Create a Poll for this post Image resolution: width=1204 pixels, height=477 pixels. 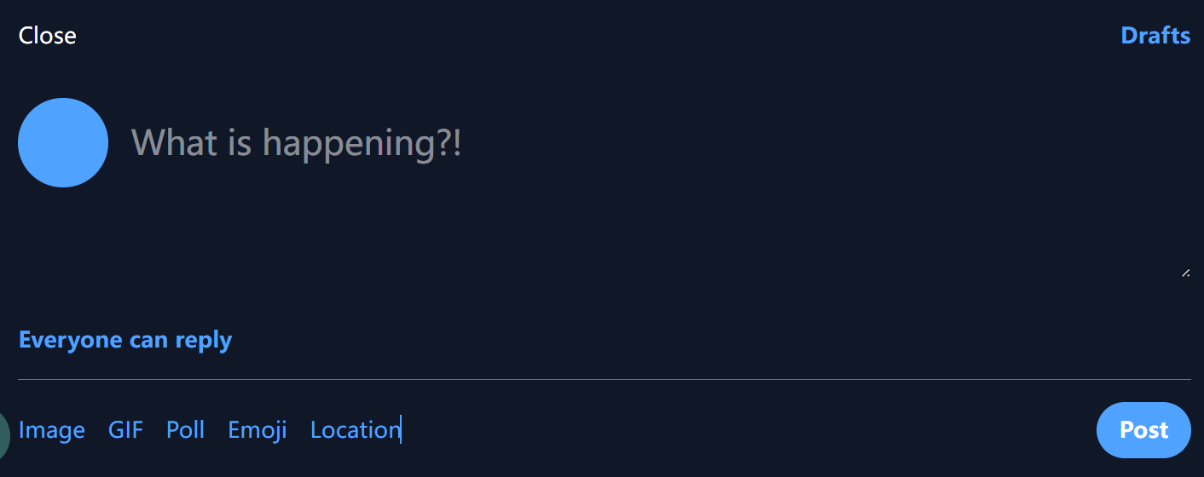pyautogui.click(x=185, y=430)
